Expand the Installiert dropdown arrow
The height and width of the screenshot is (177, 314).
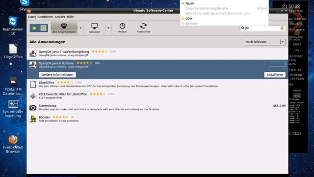pyautogui.click(x=108, y=28)
